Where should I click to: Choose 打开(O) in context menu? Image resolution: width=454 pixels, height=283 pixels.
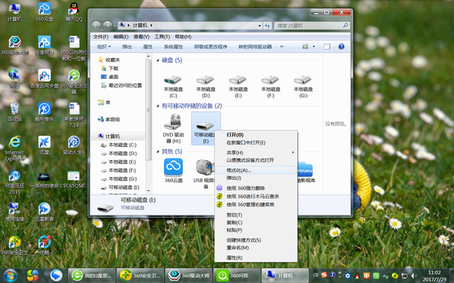(256, 135)
